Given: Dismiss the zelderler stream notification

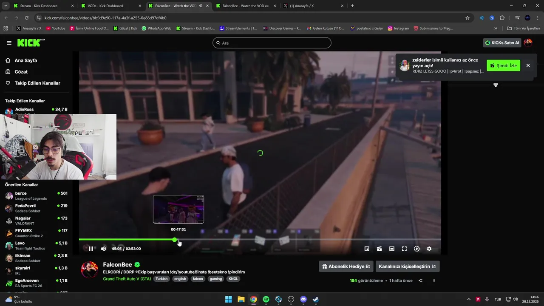Looking at the screenshot, I should (x=528, y=65).
